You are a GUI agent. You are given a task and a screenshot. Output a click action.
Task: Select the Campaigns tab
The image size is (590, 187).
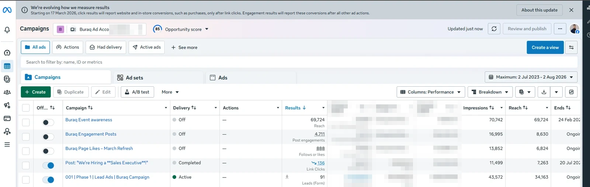[66, 77]
